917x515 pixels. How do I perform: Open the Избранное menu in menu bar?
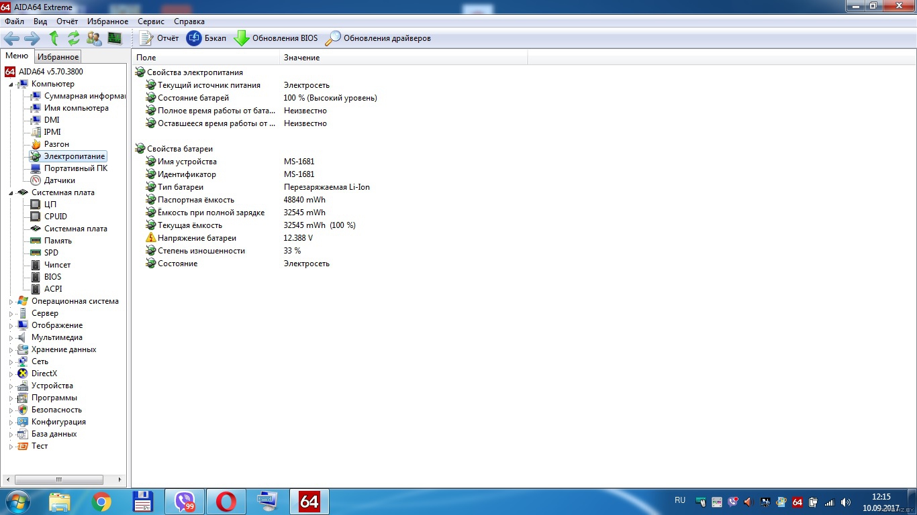[107, 21]
